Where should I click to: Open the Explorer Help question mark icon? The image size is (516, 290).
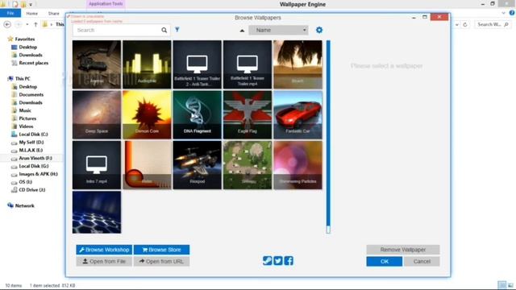pos(512,13)
